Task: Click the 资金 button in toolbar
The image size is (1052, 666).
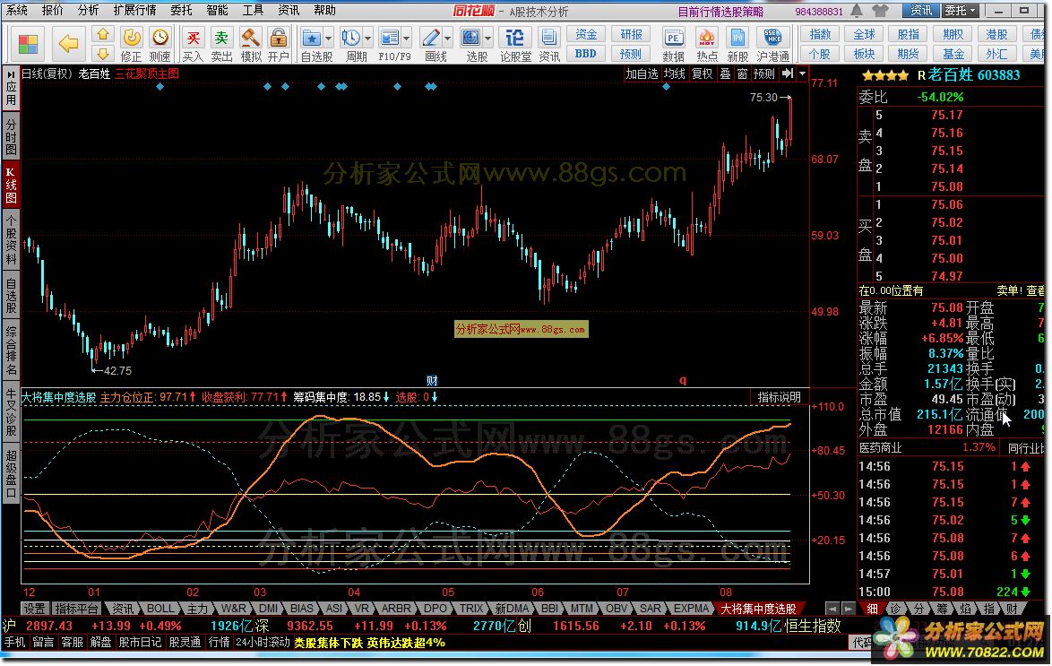Action: pyautogui.click(x=586, y=34)
